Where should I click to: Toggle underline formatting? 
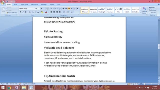point(26,12)
